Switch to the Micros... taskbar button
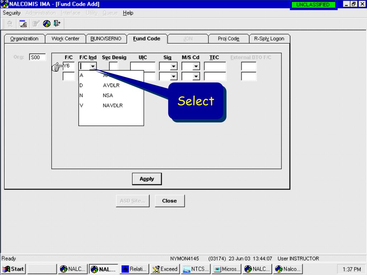Viewport: 367px width, 275px height. click(x=227, y=269)
